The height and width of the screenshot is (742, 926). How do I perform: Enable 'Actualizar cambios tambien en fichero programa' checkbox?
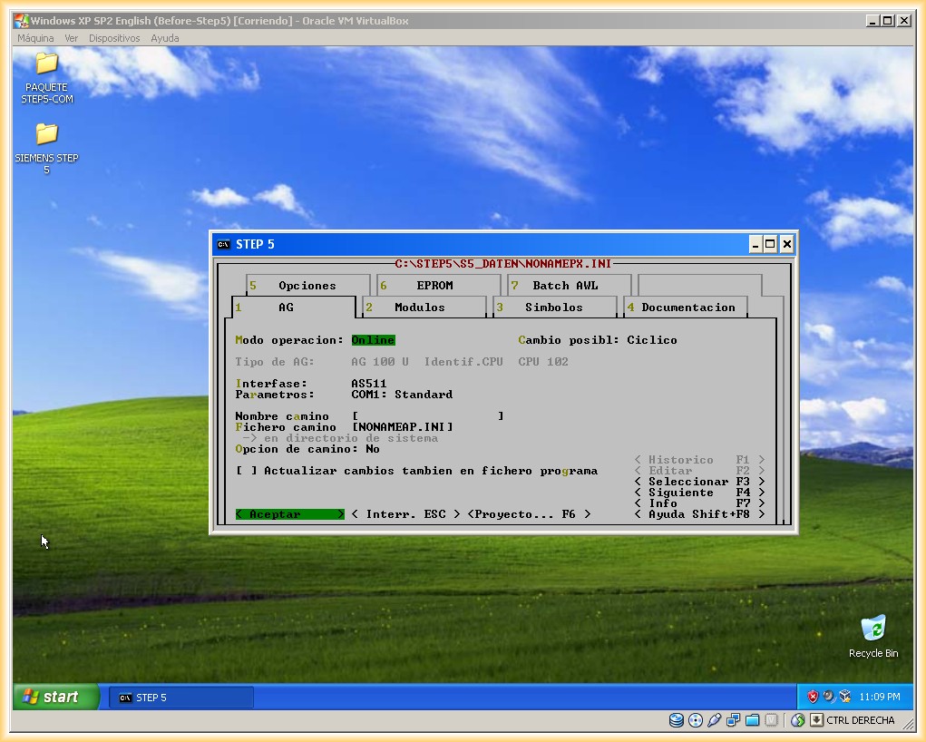(x=246, y=471)
